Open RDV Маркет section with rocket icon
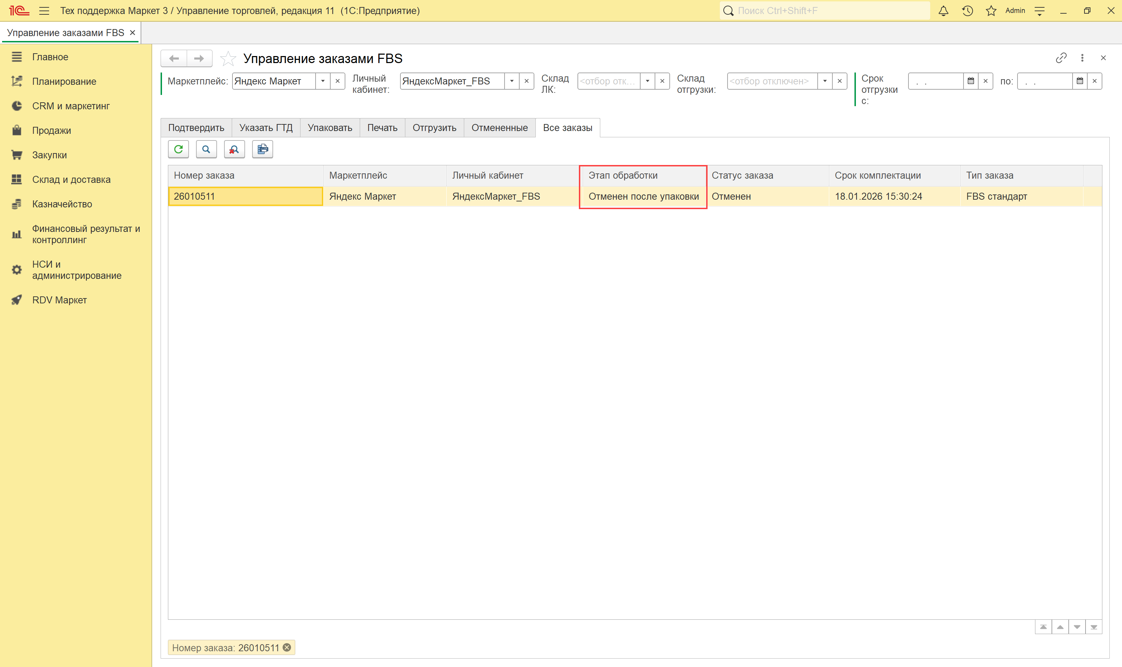The image size is (1122, 667). tap(59, 300)
